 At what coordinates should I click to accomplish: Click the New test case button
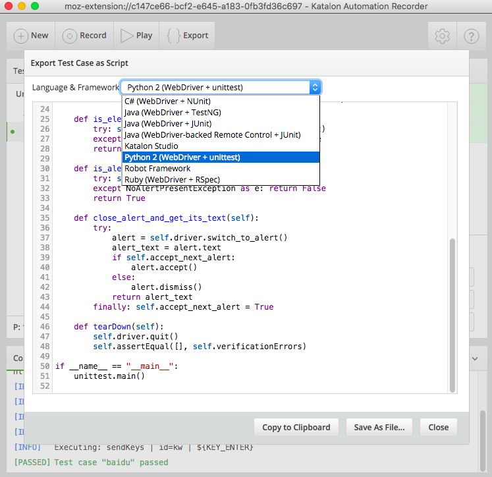tap(31, 36)
